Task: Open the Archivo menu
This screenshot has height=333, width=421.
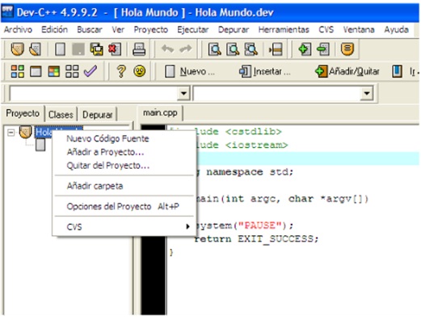Action: coord(18,29)
